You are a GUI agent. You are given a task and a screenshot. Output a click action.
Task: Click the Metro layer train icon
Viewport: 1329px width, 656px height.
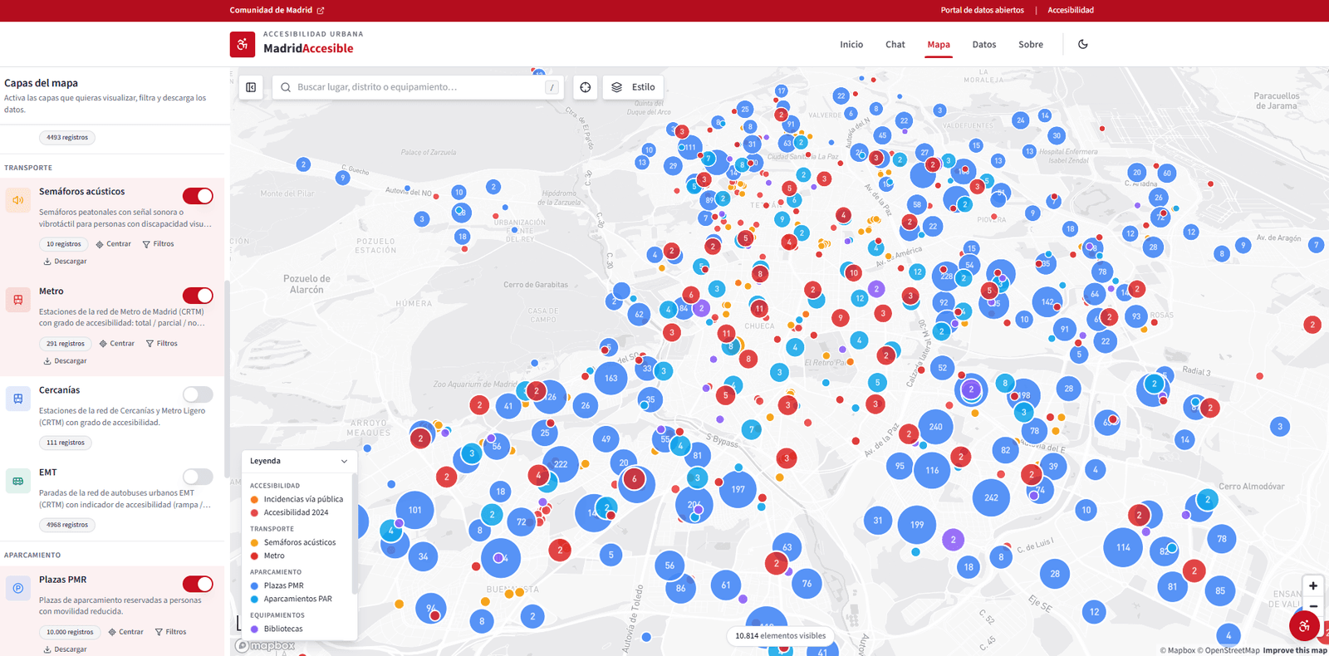tap(18, 300)
